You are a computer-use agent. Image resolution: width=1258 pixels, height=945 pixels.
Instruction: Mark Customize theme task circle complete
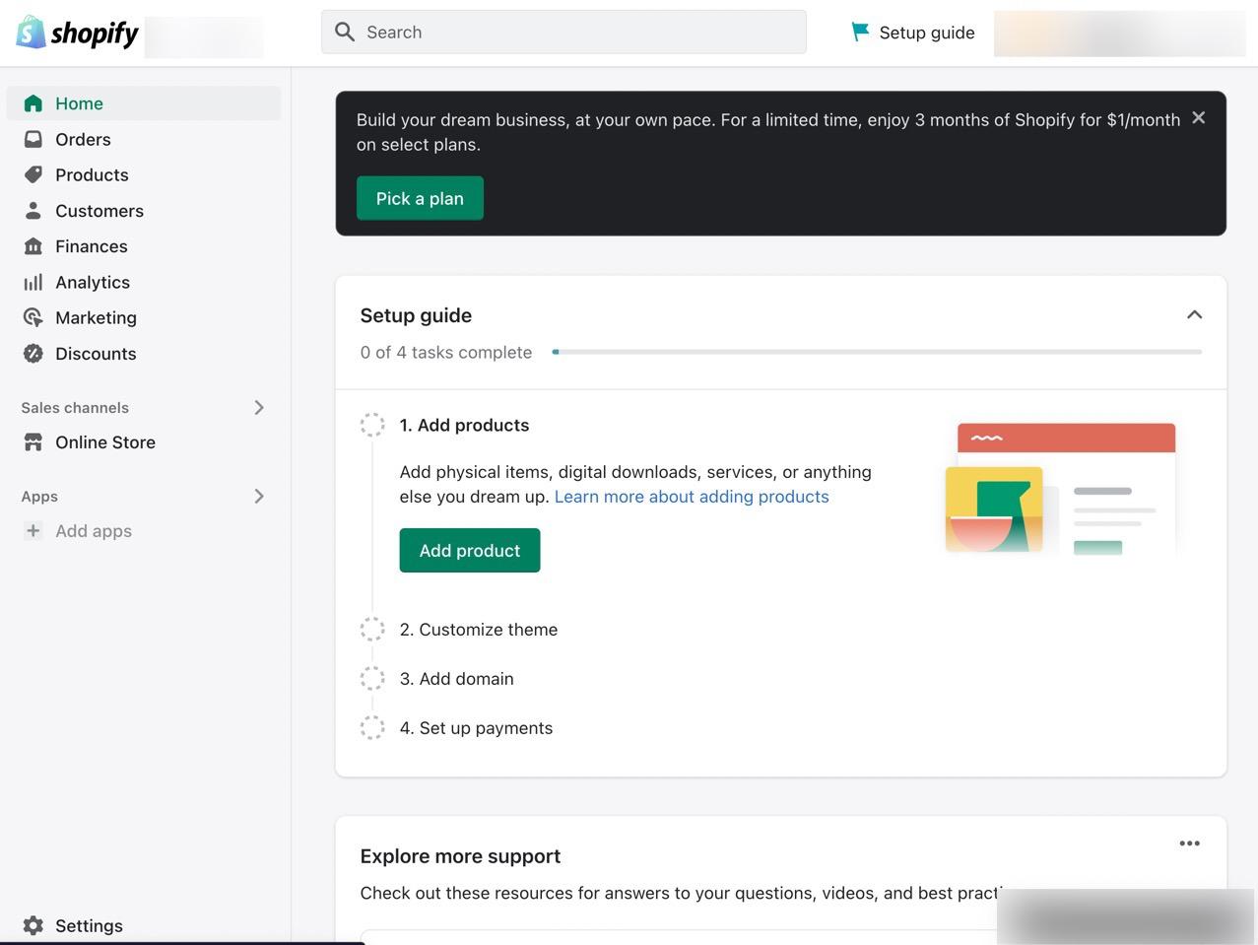[372, 630]
